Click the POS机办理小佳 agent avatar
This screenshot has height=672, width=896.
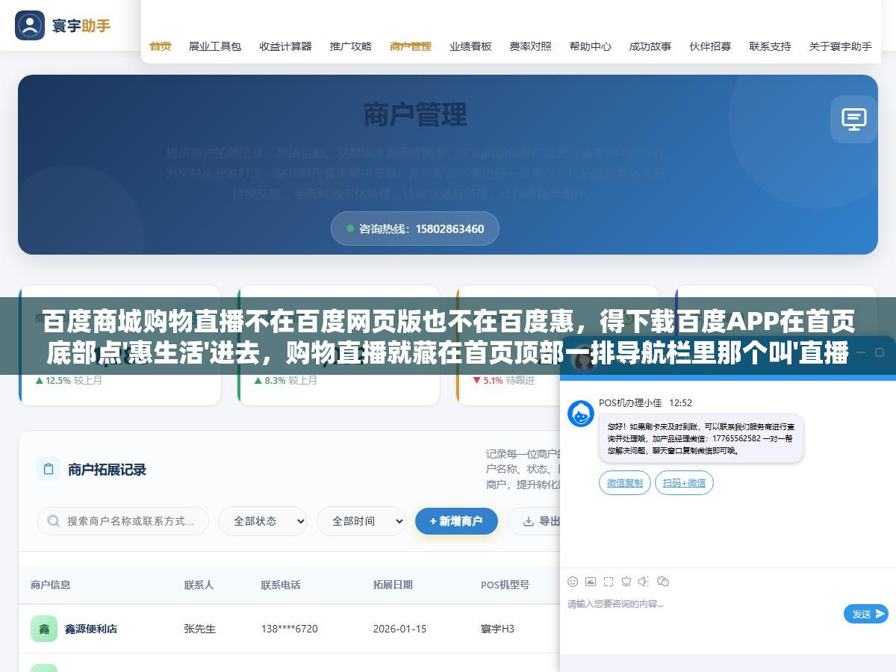pos(581,414)
